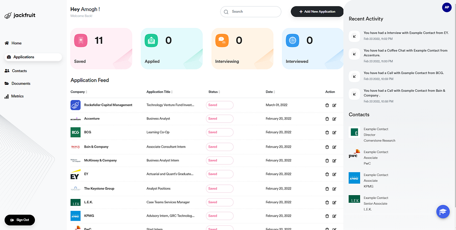Image resolution: width=456 pixels, height=230 pixels.
Task: Open the KPMG contact logo in Contacts
Action: point(354,178)
